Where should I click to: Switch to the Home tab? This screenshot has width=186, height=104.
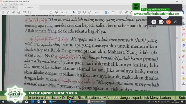pyautogui.click(x=4, y=7)
